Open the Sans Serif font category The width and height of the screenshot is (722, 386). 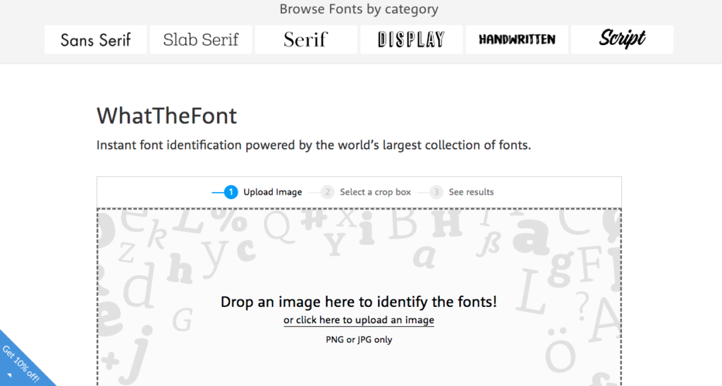[95, 40]
